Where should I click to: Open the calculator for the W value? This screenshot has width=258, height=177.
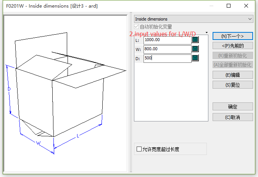(x=195, y=49)
